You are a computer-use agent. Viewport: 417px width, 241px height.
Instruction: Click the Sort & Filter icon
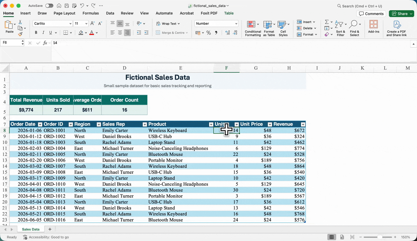point(339,24)
